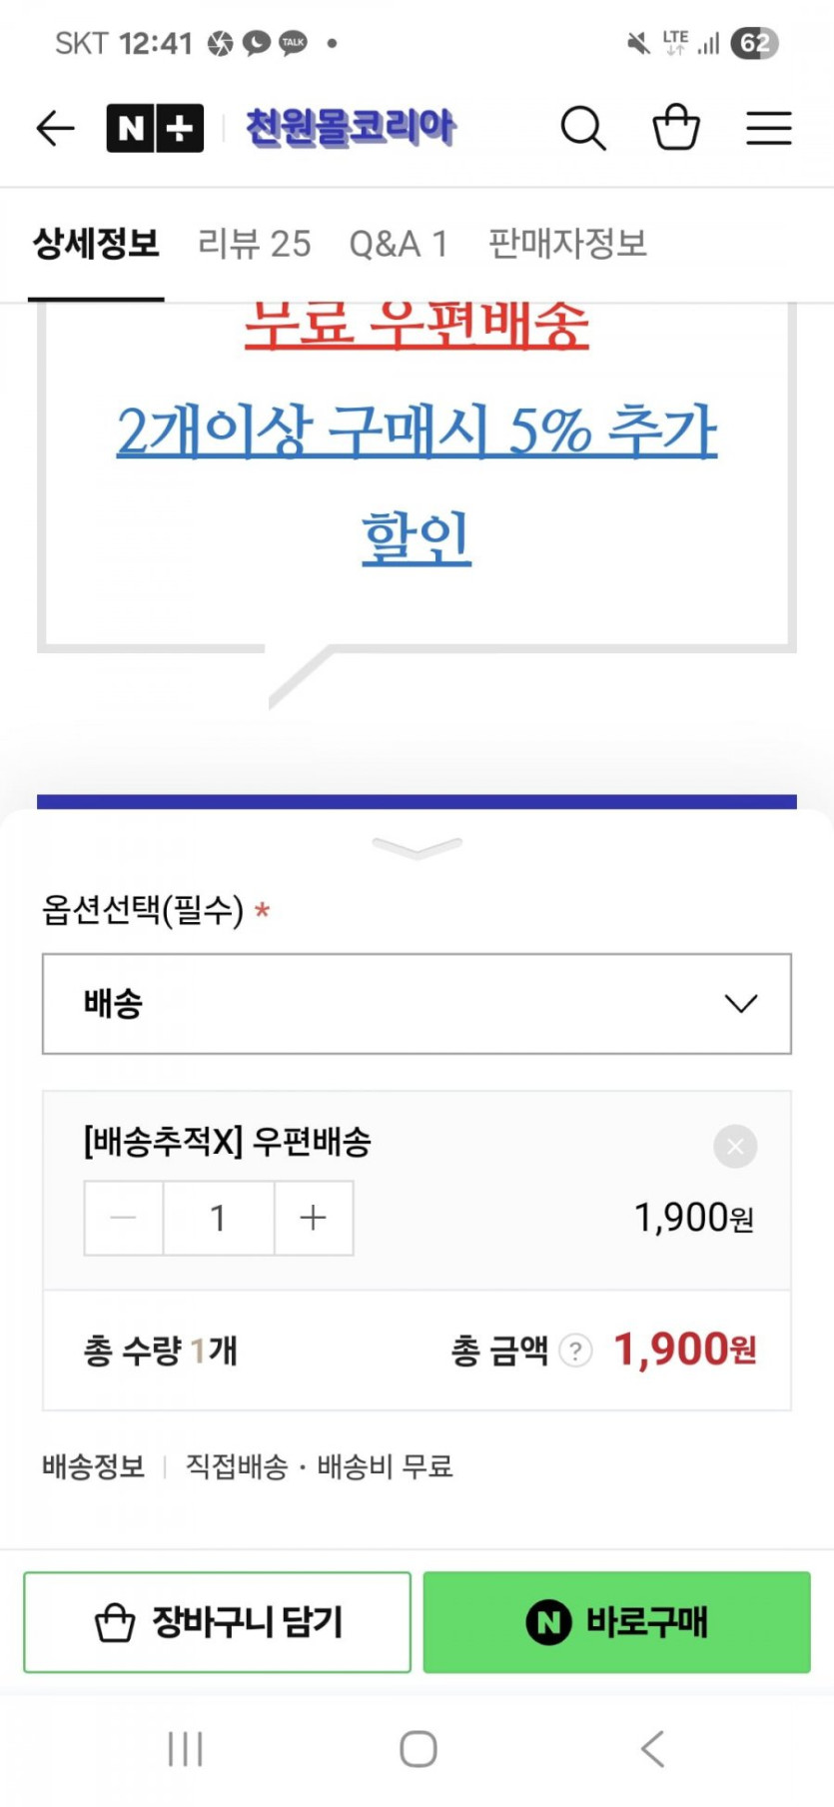Open the 배송 option dropdown
This screenshot has width=834, height=1807.
417,1004
